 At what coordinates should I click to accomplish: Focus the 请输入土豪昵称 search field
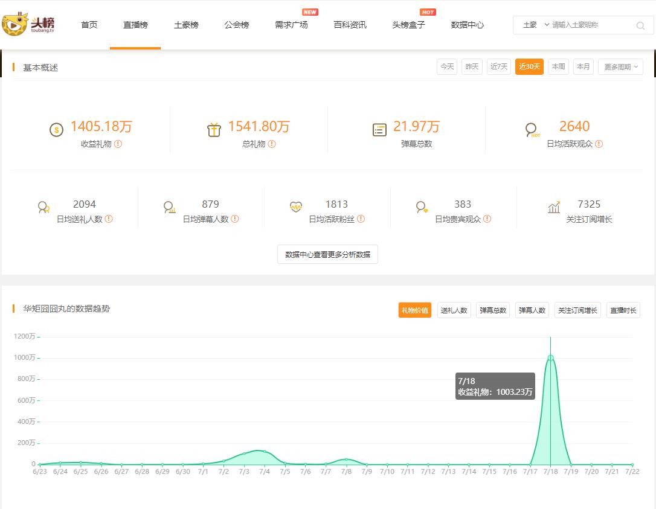pyautogui.click(x=591, y=25)
